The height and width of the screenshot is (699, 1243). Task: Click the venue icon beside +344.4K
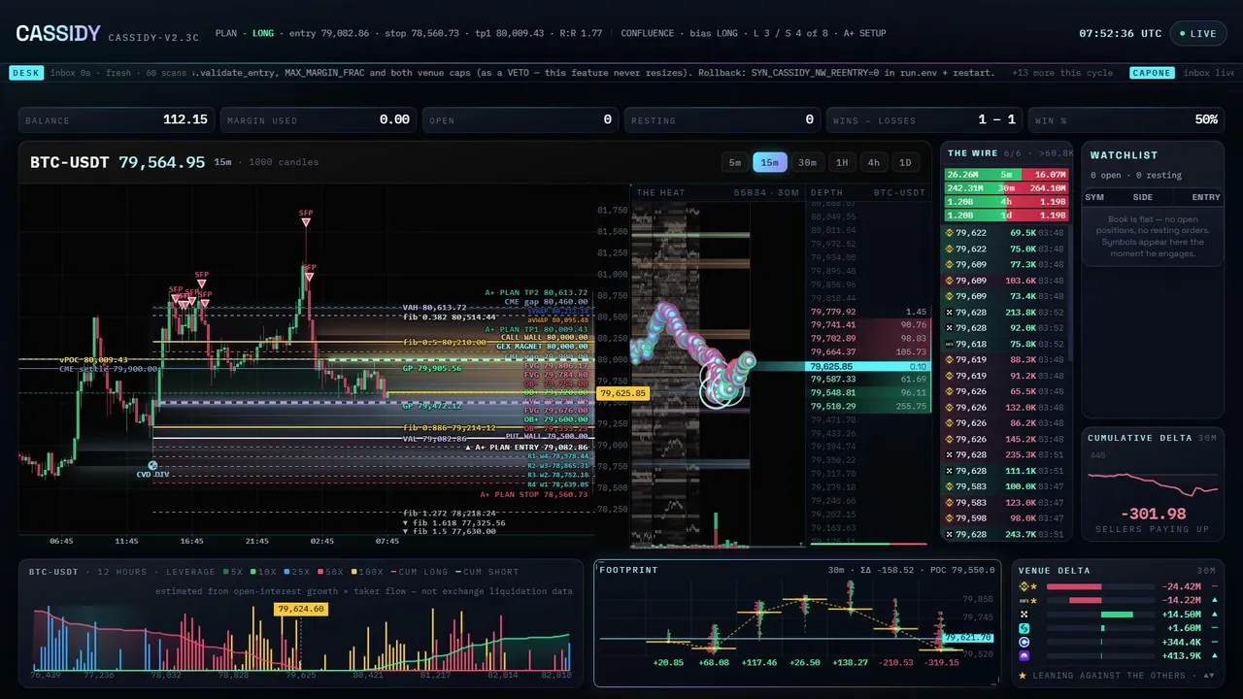pos(1024,642)
